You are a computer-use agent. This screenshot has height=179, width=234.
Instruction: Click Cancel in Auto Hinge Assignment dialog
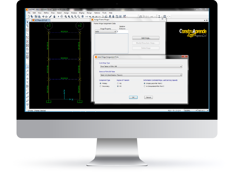tap(148, 97)
